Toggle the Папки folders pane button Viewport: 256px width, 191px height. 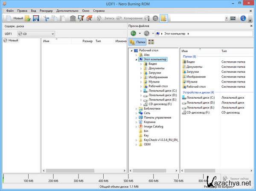138,42
